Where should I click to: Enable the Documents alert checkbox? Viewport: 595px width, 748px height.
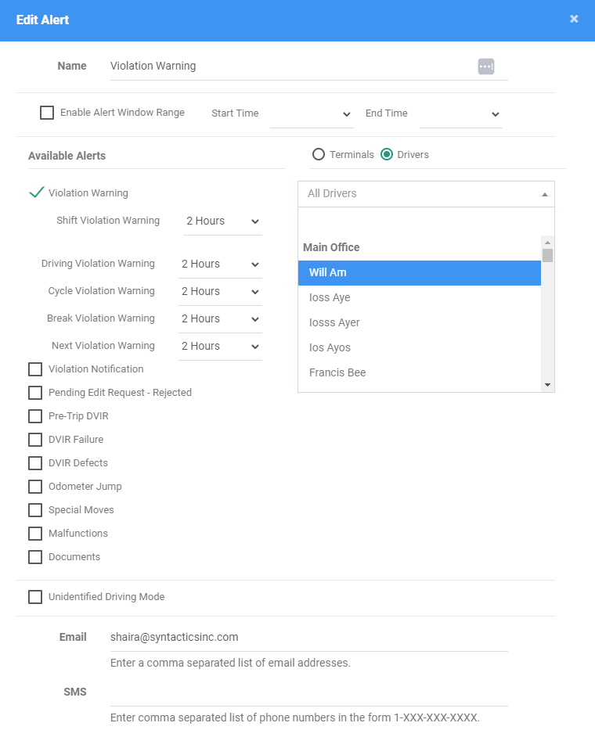(35, 557)
